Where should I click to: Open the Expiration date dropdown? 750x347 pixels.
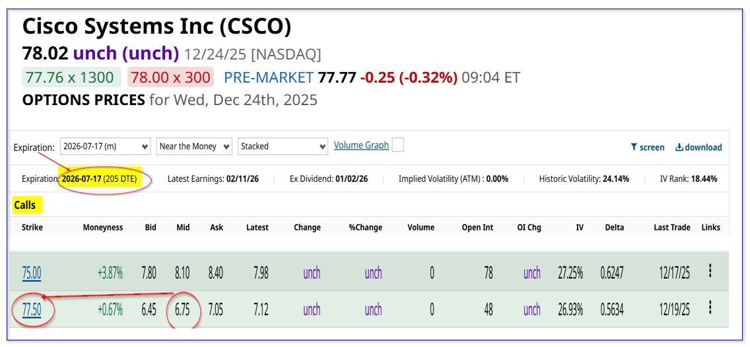tap(106, 146)
